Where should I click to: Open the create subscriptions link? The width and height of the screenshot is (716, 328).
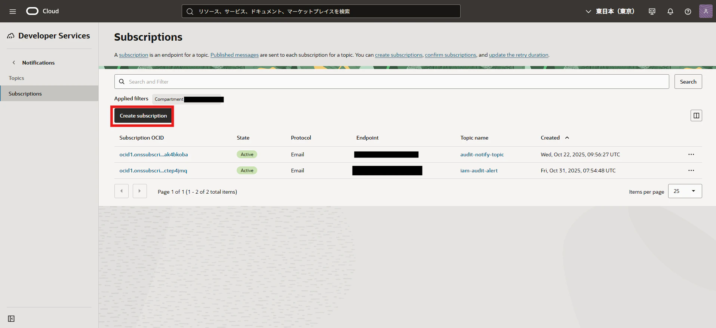tap(399, 55)
